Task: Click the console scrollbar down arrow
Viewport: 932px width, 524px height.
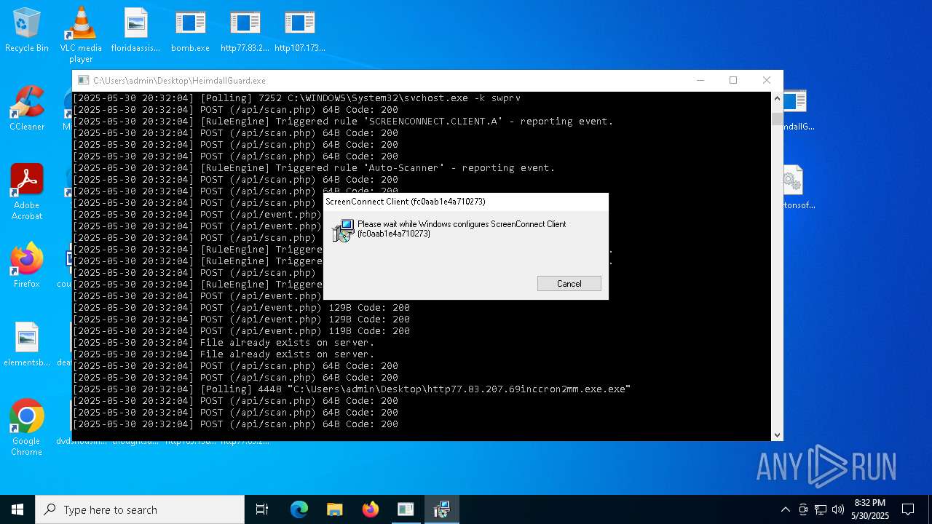Action: point(777,434)
